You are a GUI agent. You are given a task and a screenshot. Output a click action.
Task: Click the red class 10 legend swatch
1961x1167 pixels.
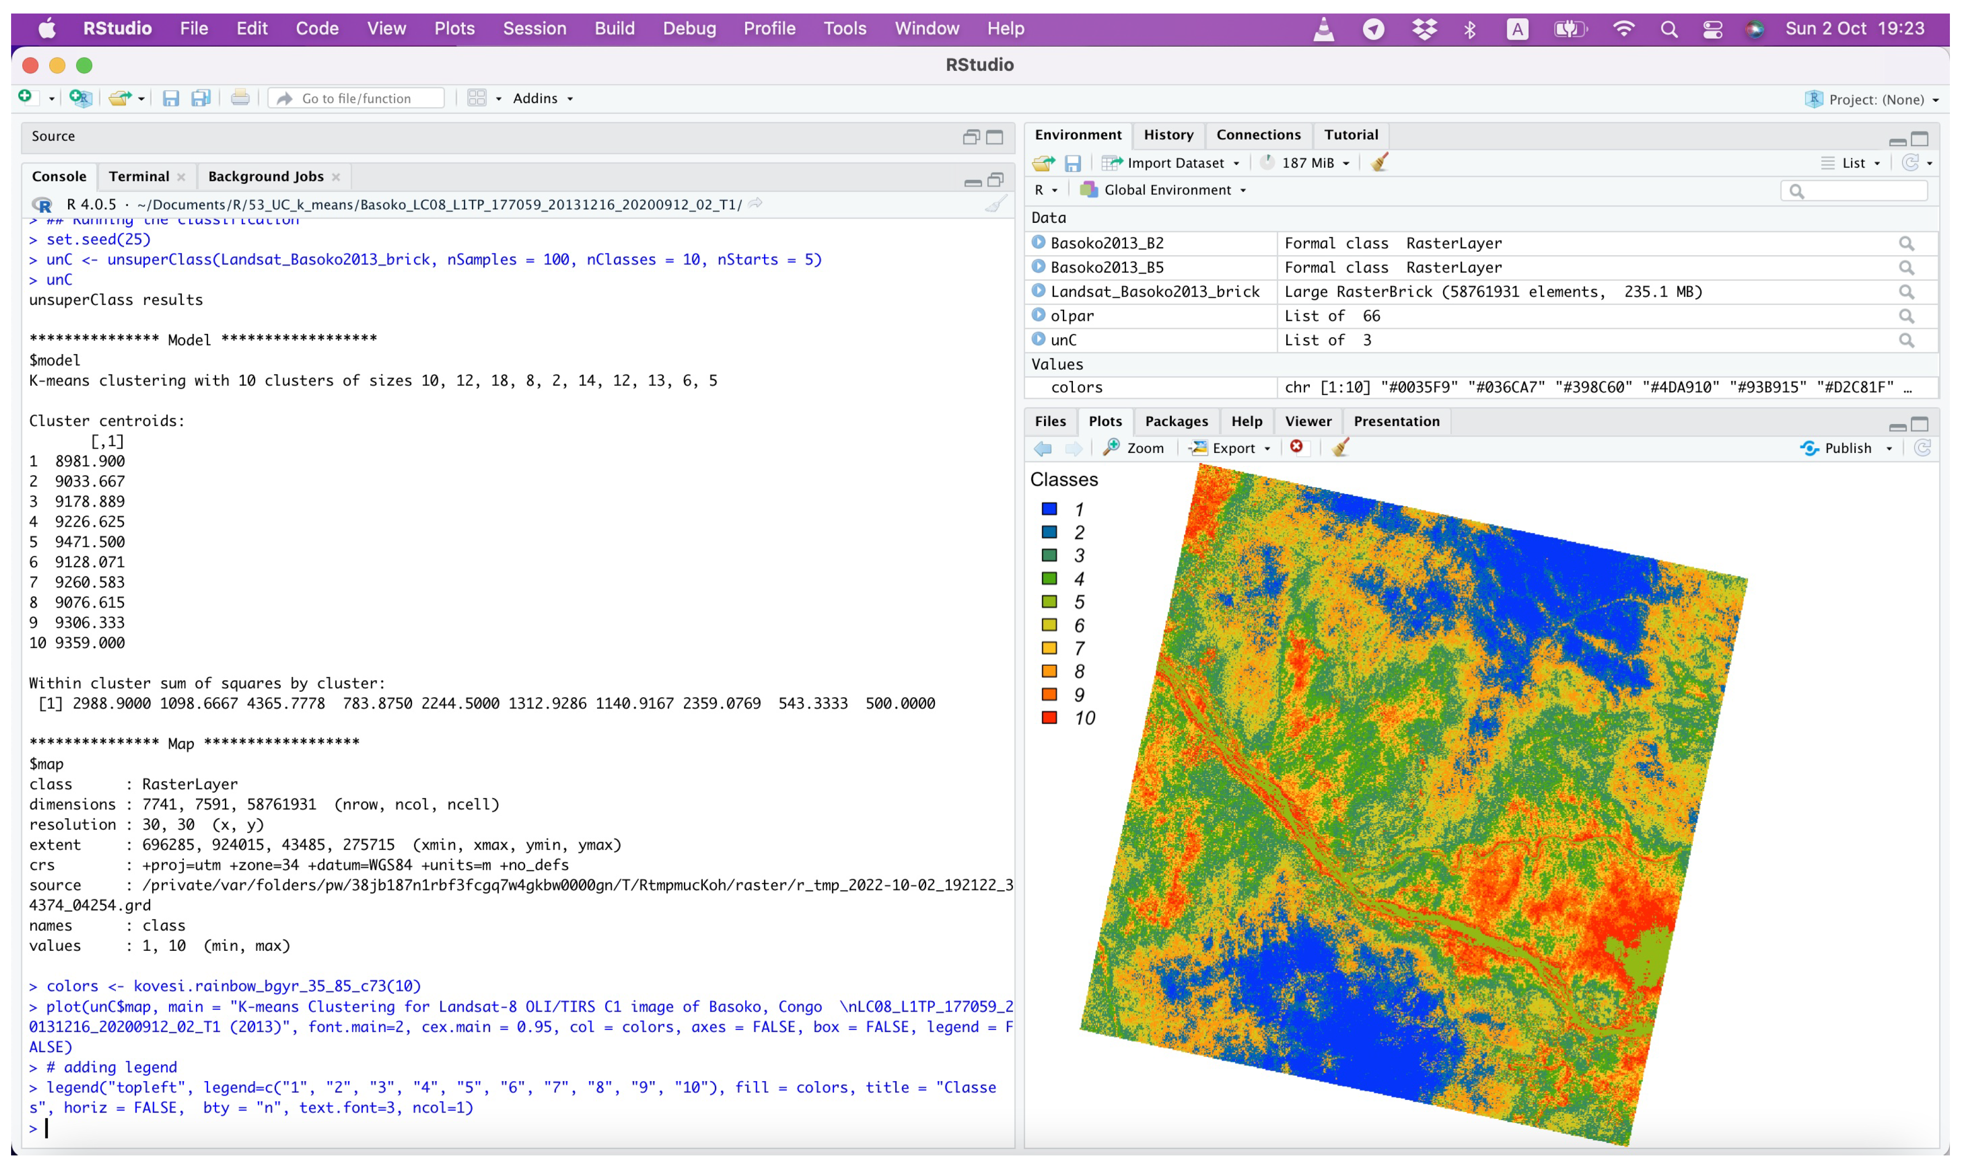1048,717
